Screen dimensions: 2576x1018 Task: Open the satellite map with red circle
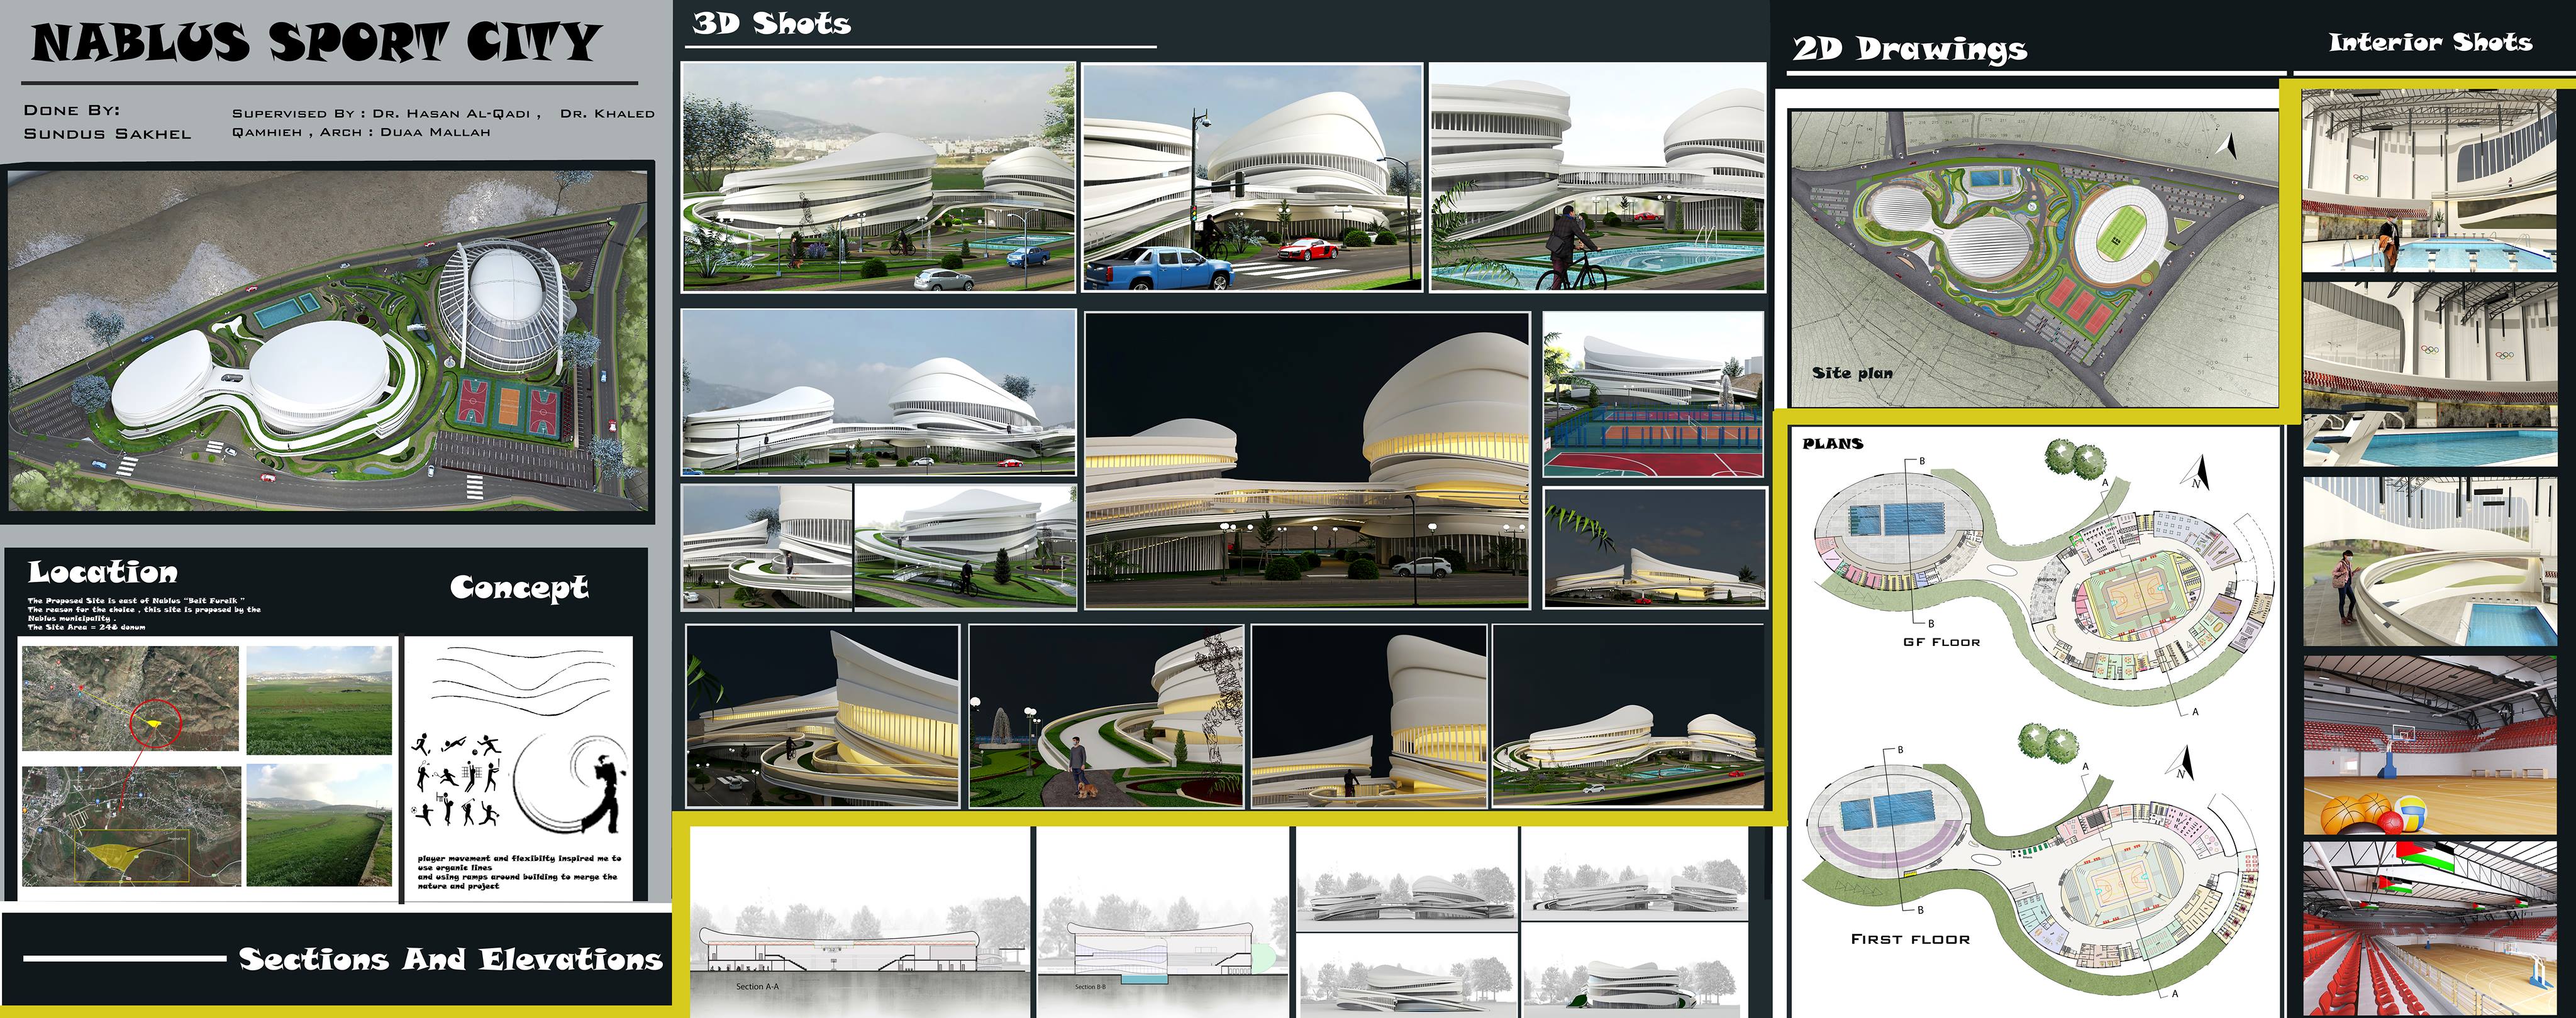pos(130,698)
